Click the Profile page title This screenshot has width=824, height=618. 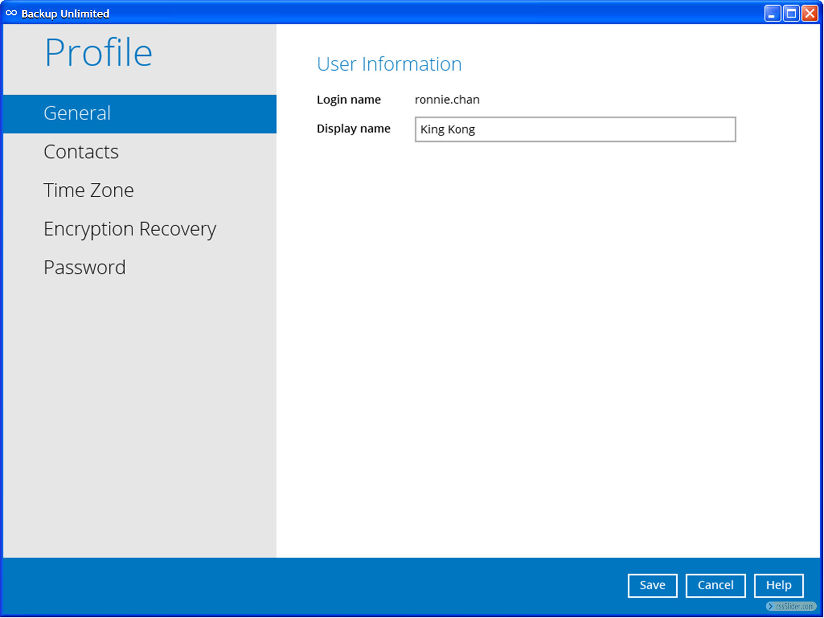coord(98,53)
